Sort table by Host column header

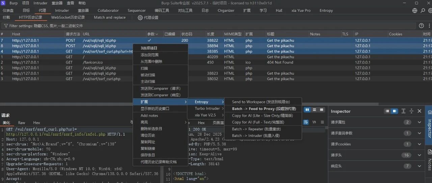[38, 34]
